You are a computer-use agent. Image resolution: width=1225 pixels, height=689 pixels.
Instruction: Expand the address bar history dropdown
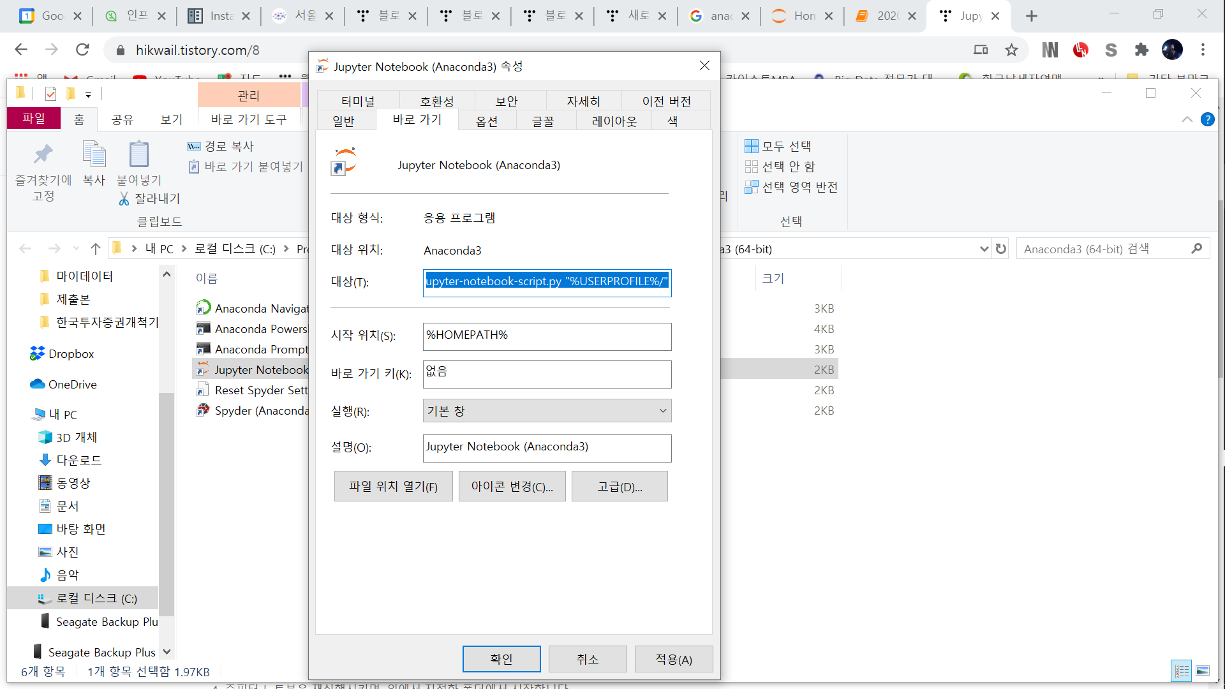click(984, 249)
